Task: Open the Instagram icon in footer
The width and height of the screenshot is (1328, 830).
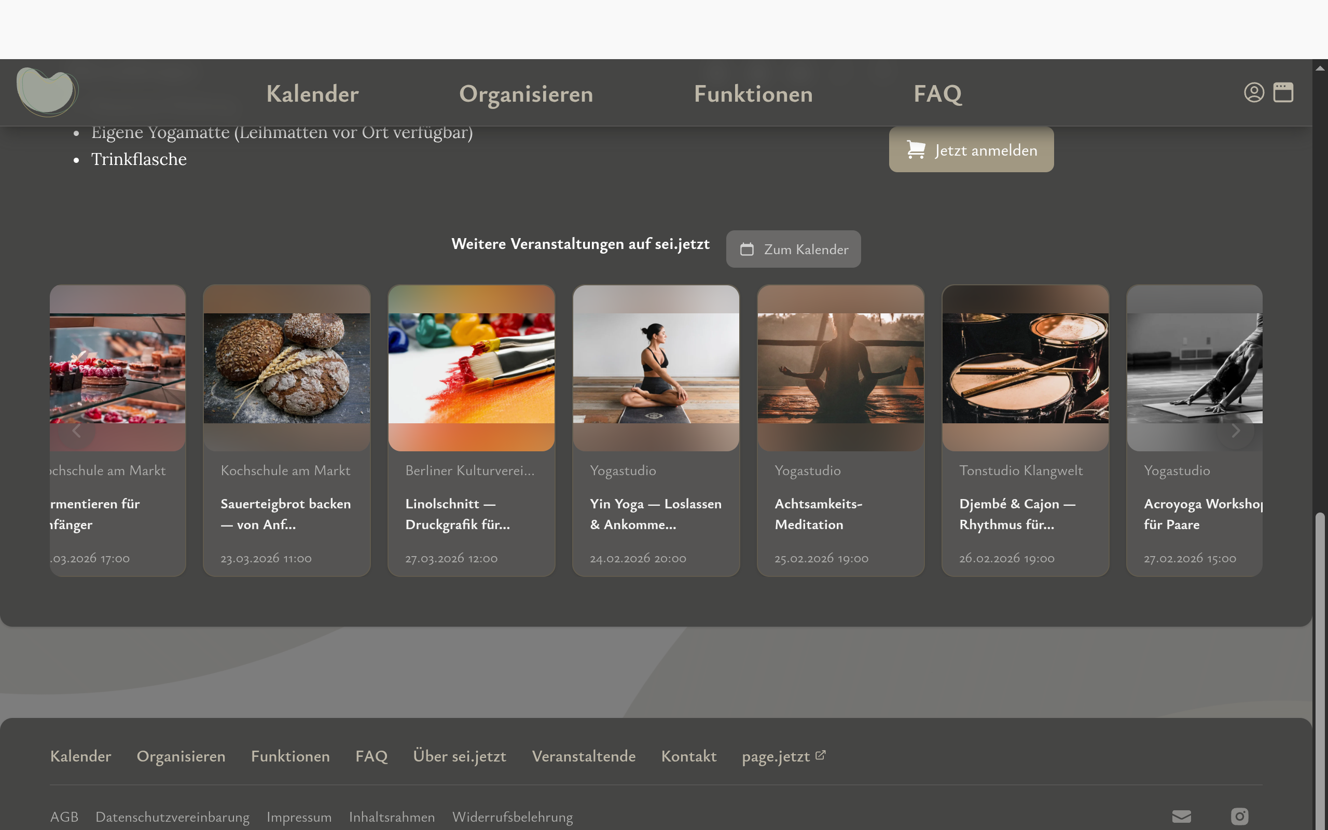Action: [x=1239, y=817]
